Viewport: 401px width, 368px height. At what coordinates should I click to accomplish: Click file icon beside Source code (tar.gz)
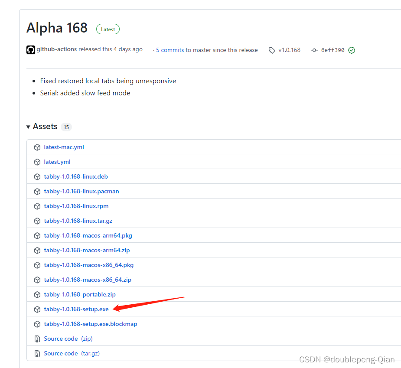(x=37, y=354)
